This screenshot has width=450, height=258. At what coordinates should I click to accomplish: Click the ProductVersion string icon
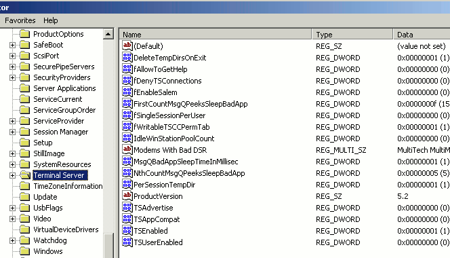(127, 196)
